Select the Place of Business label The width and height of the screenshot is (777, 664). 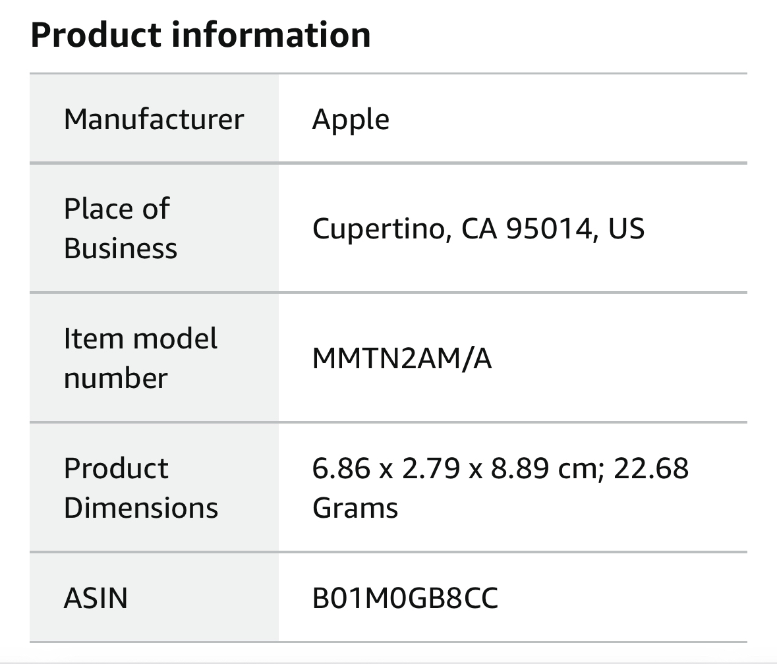pos(121,229)
